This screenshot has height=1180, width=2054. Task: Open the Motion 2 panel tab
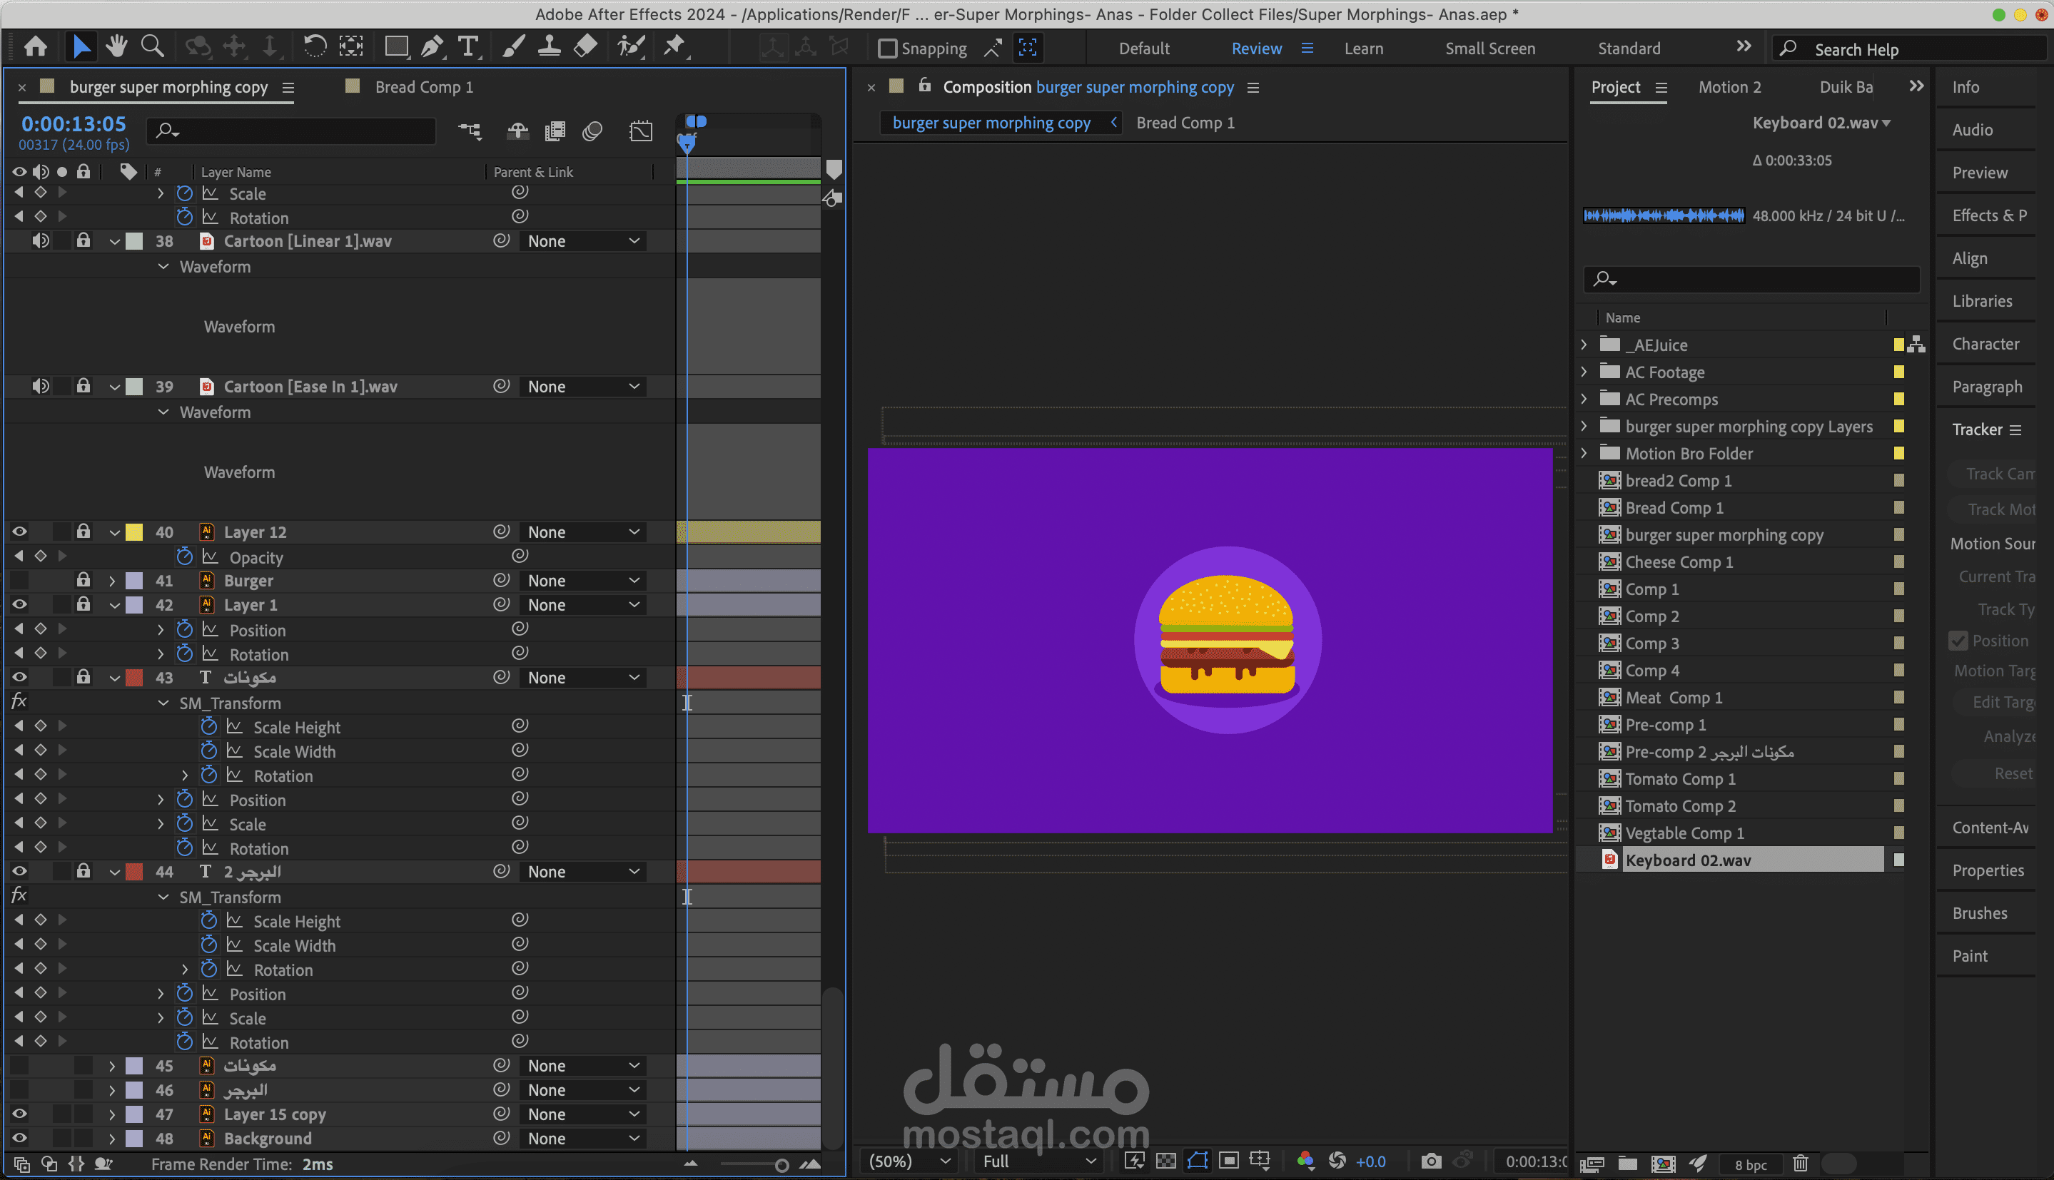click(1729, 87)
